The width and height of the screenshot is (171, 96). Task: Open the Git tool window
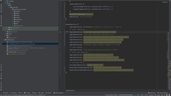coord(20,93)
